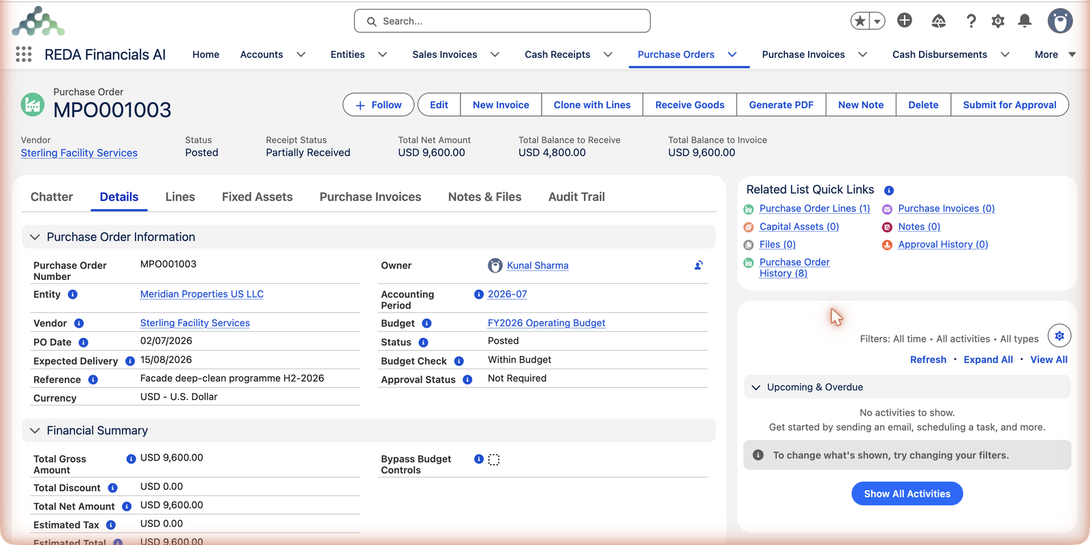Open the Sterling Facility Services vendor link in header
The height and width of the screenshot is (545, 1090).
79,153
